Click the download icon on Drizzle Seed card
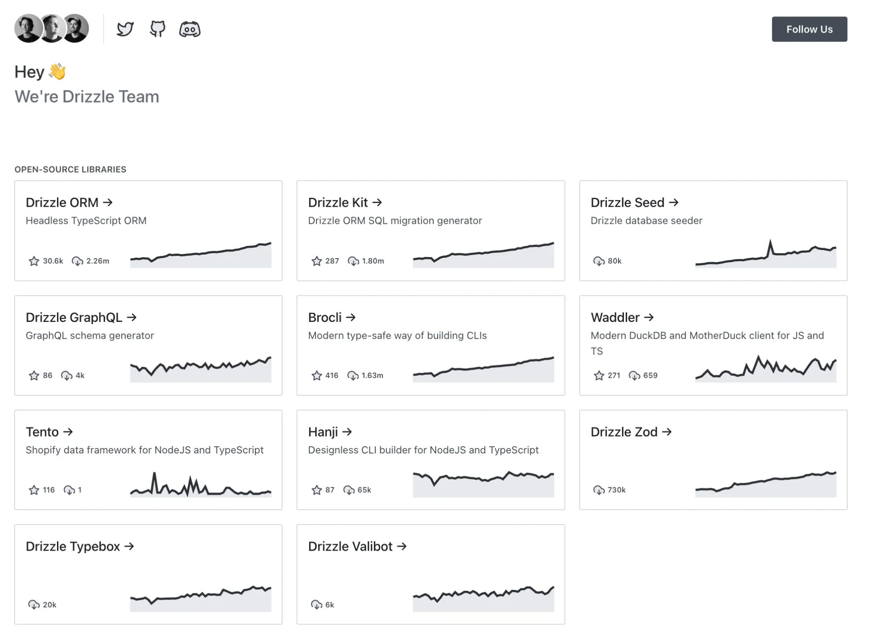The image size is (869, 642). (599, 261)
